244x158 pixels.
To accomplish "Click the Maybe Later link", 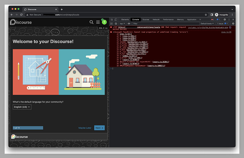I will [85, 128].
